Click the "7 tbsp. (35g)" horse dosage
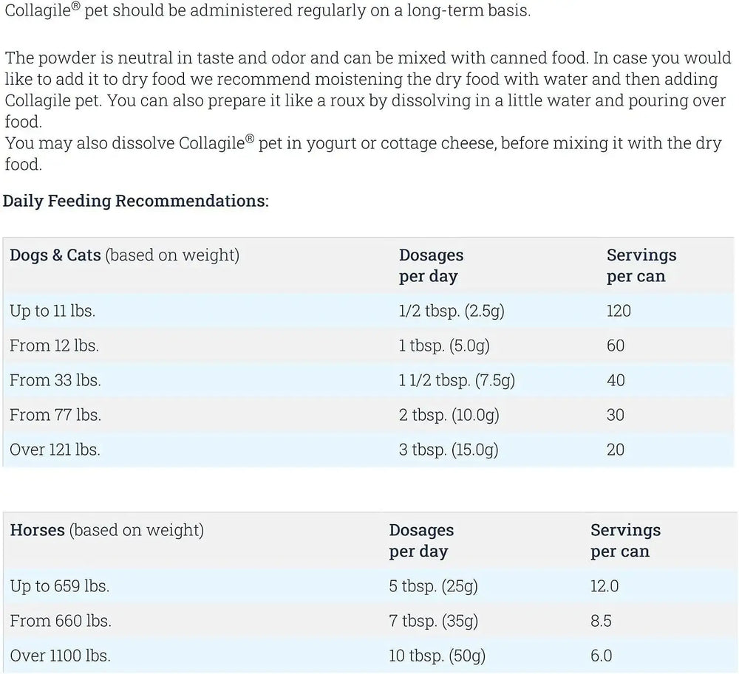Screen dimensions: 739x674 click(433, 621)
